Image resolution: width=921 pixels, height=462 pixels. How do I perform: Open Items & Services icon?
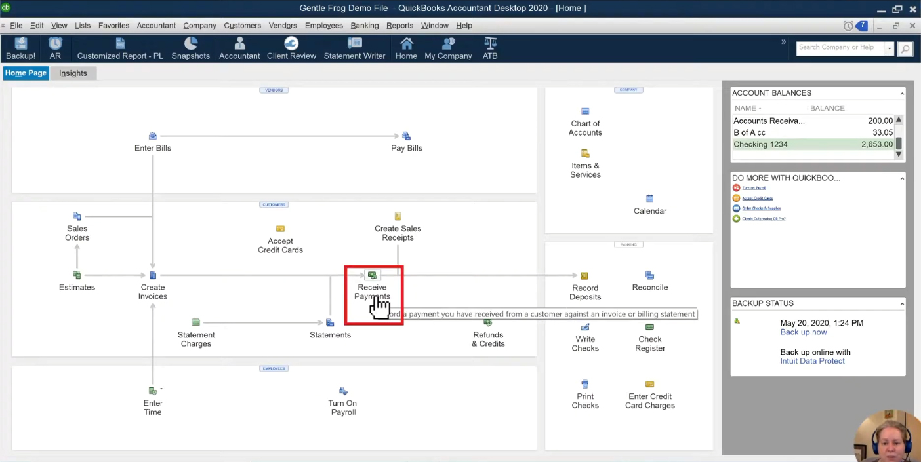click(x=585, y=153)
